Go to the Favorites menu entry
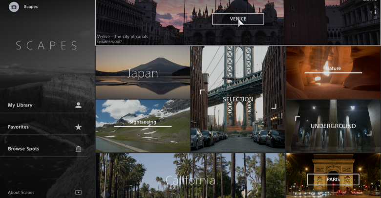This screenshot has height=198, width=381. click(x=18, y=127)
